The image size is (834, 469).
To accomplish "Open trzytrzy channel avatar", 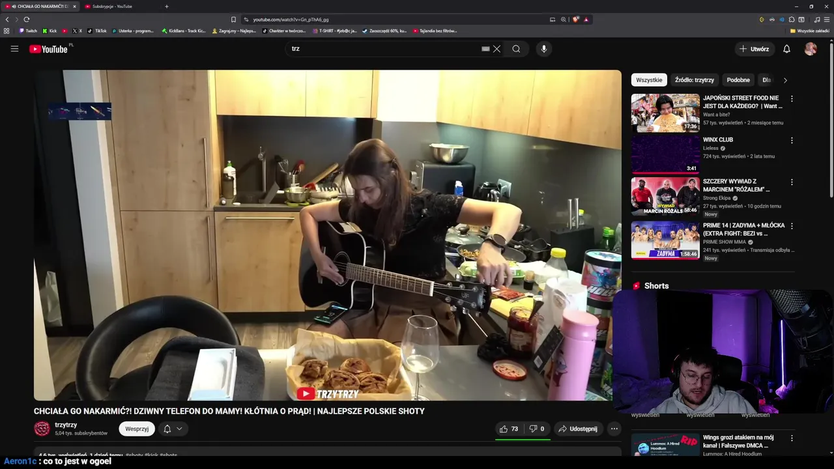I will pyautogui.click(x=42, y=429).
